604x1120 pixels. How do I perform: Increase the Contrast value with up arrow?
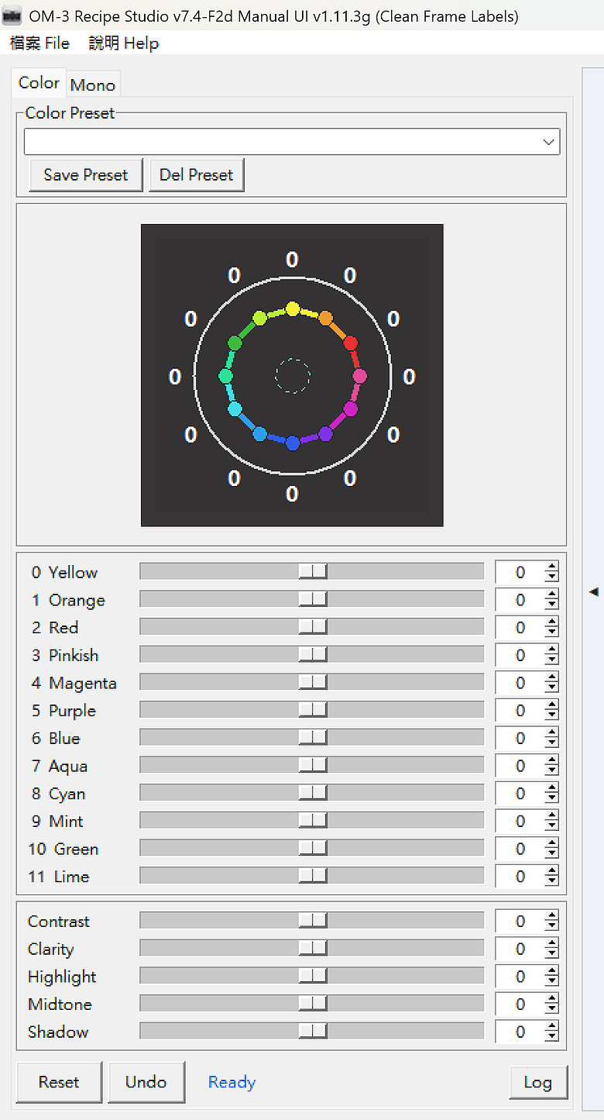pyautogui.click(x=551, y=916)
